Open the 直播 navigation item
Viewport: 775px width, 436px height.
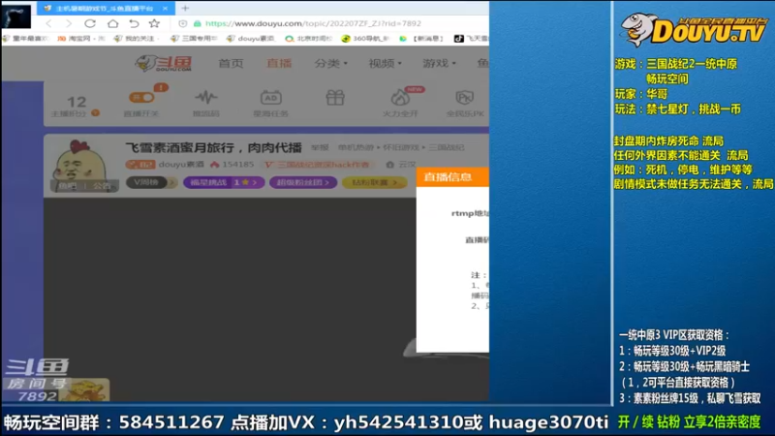(279, 63)
